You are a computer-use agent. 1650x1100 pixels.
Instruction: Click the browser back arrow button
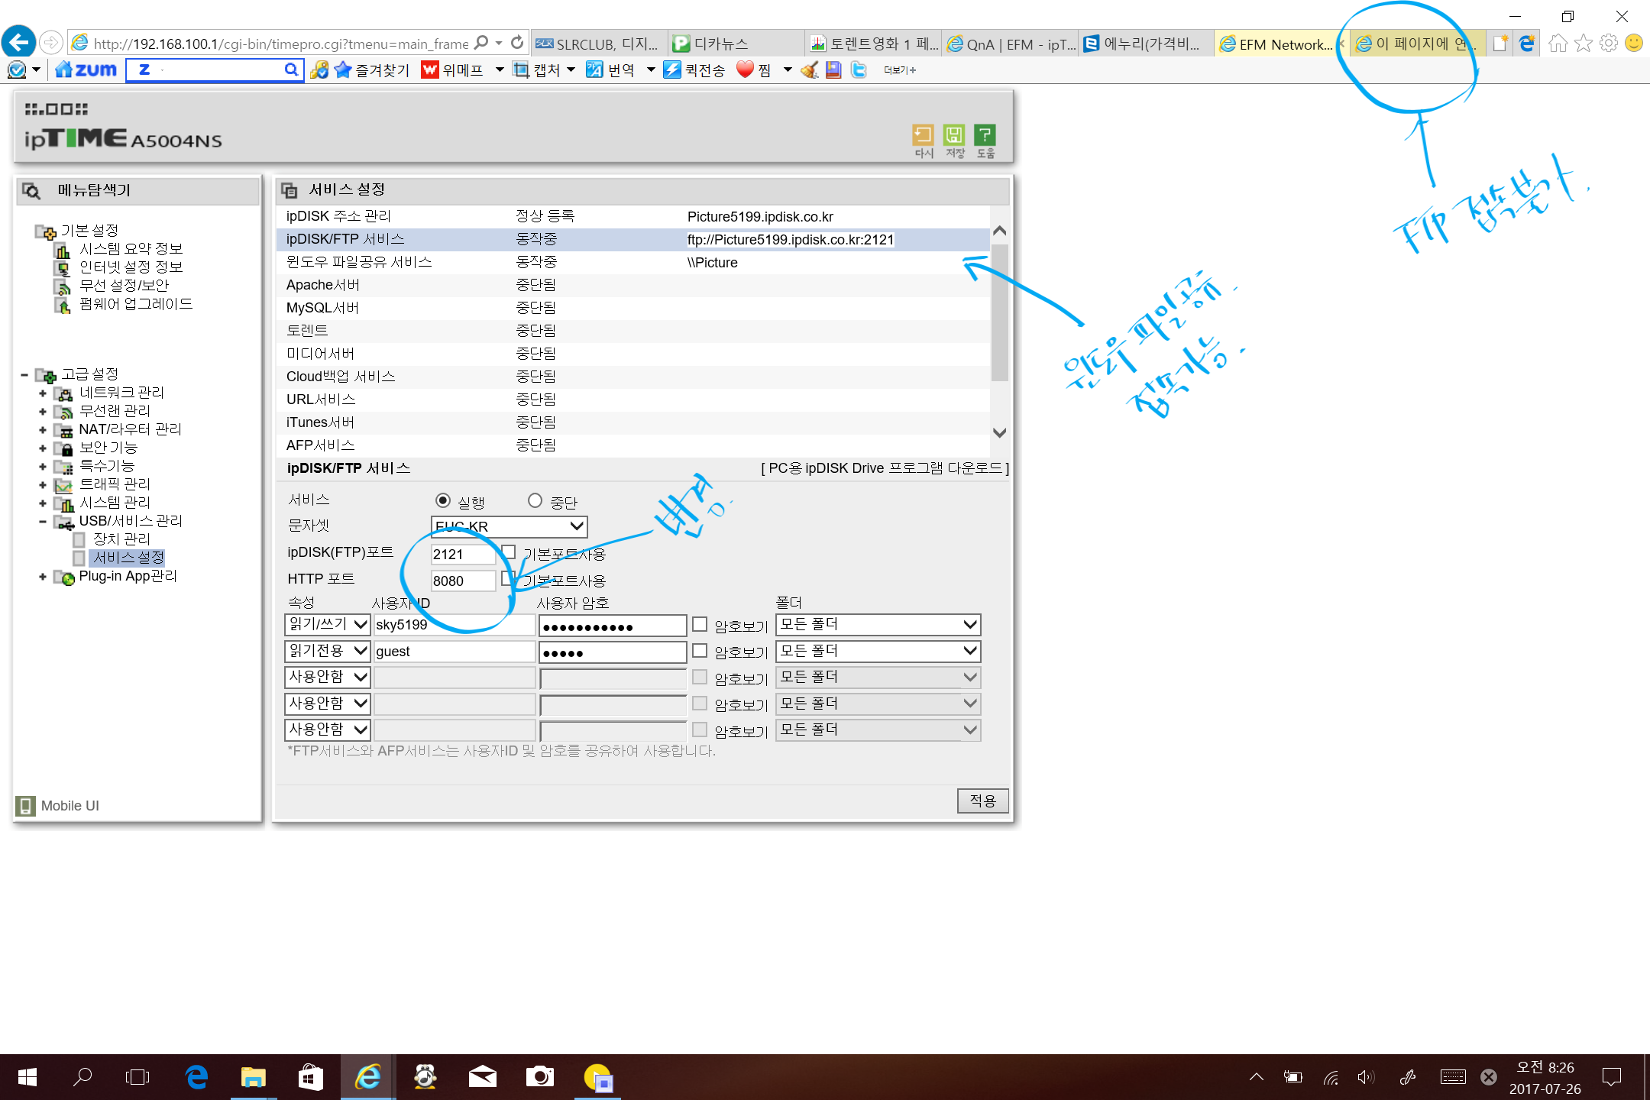(18, 42)
